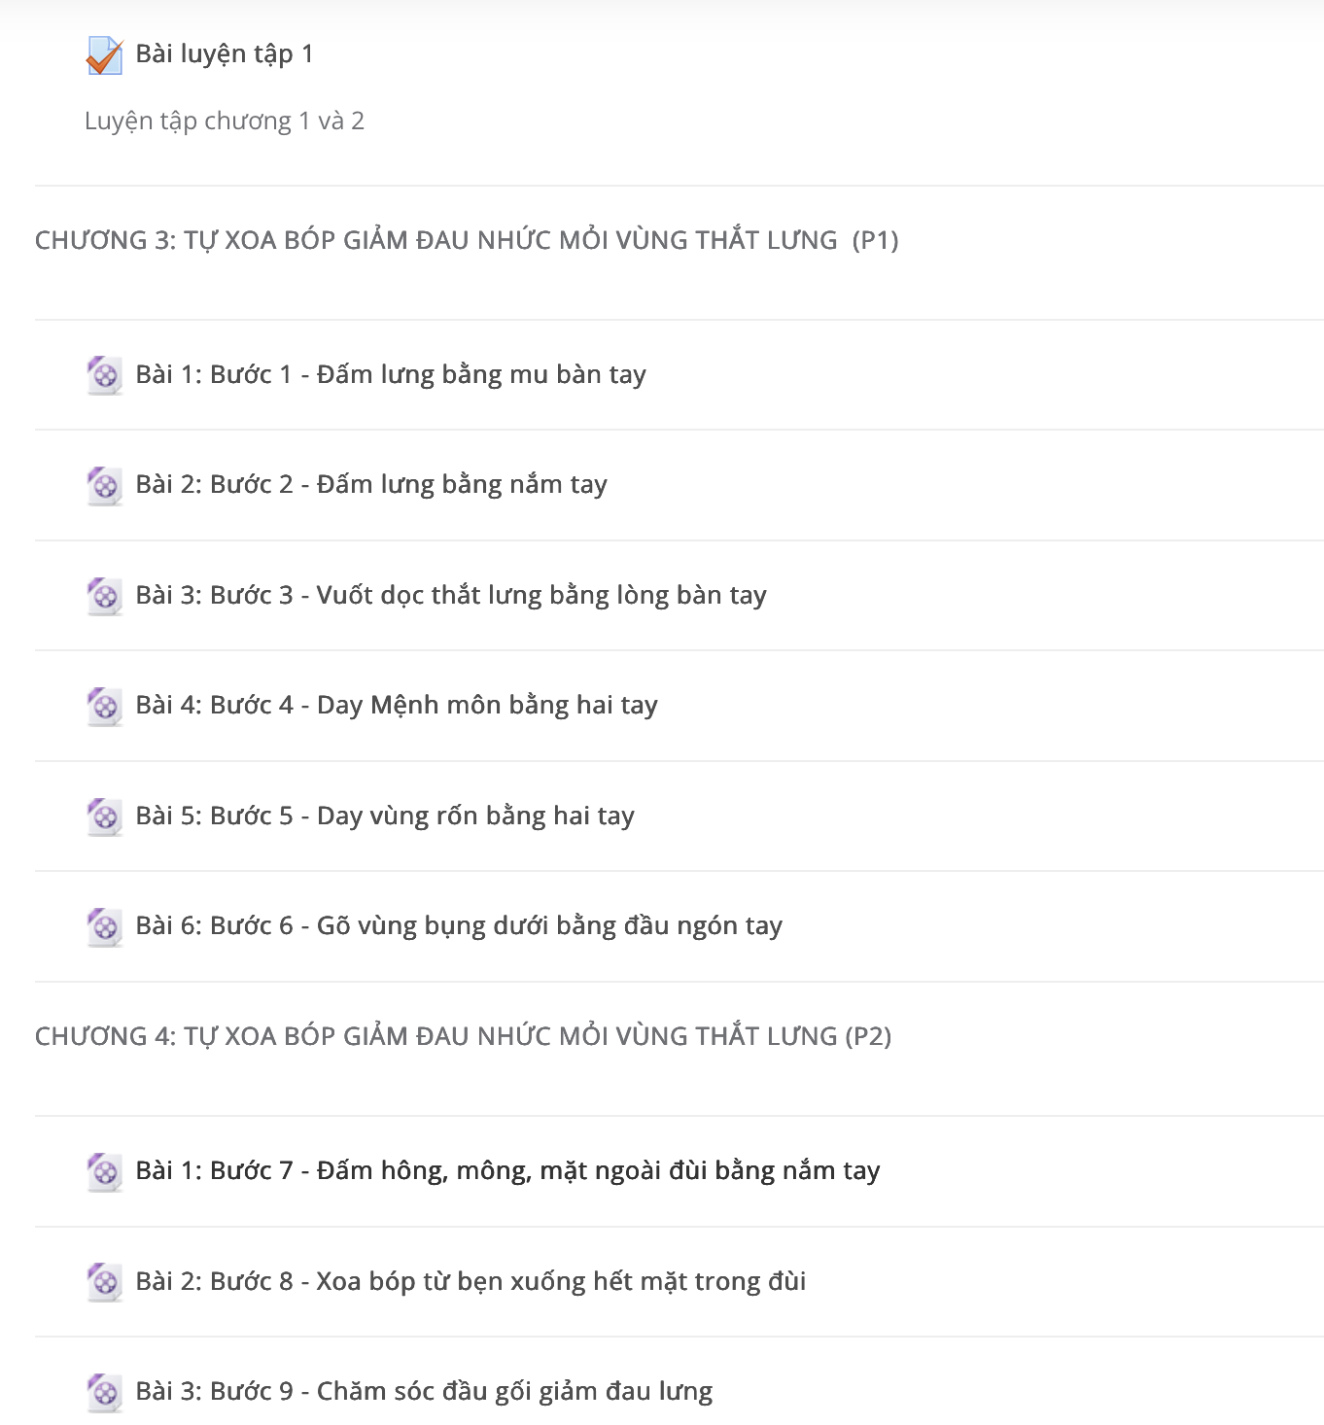Click video icon beside Bước 3 lesson
1324x1425 pixels.
click(104, 596)
